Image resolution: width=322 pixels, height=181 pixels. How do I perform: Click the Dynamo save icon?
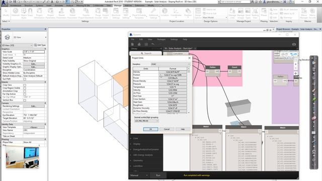tap(146, 44)
